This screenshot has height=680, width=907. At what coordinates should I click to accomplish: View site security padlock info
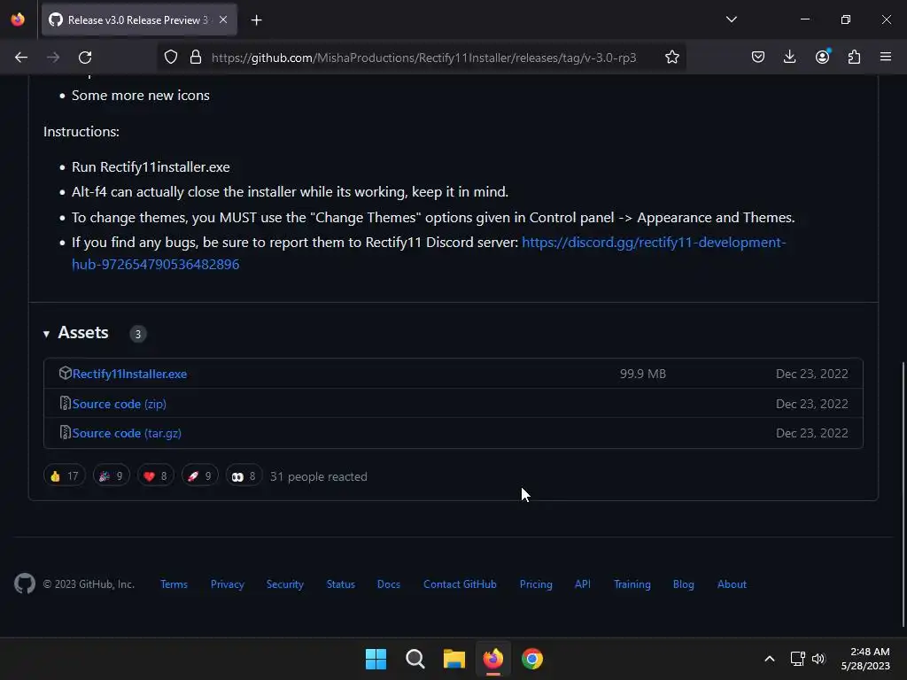coord(196,58)
